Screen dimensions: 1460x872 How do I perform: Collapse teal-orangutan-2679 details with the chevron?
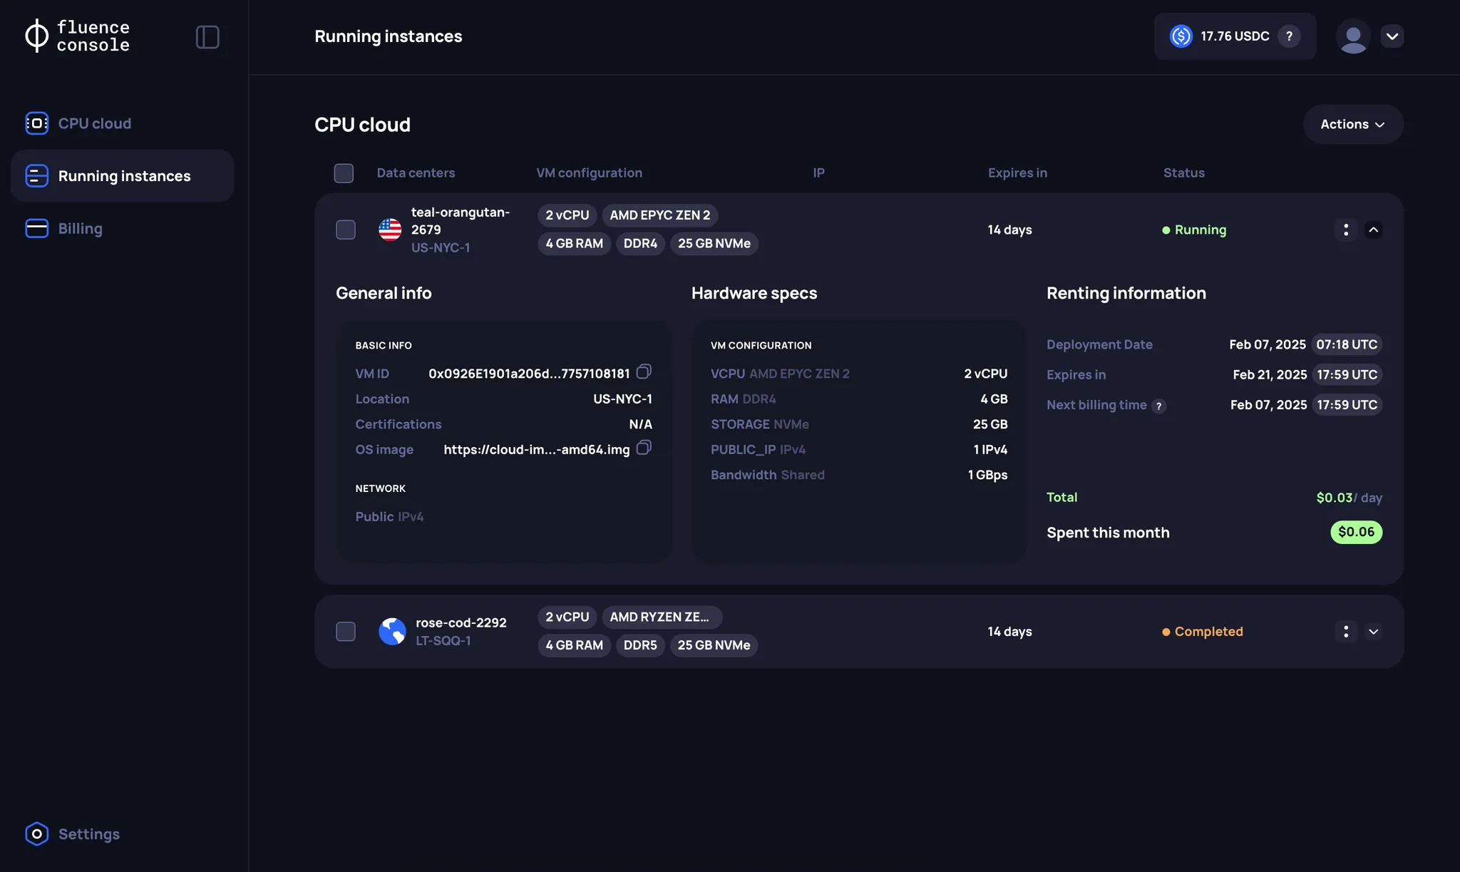(1374, 230)
